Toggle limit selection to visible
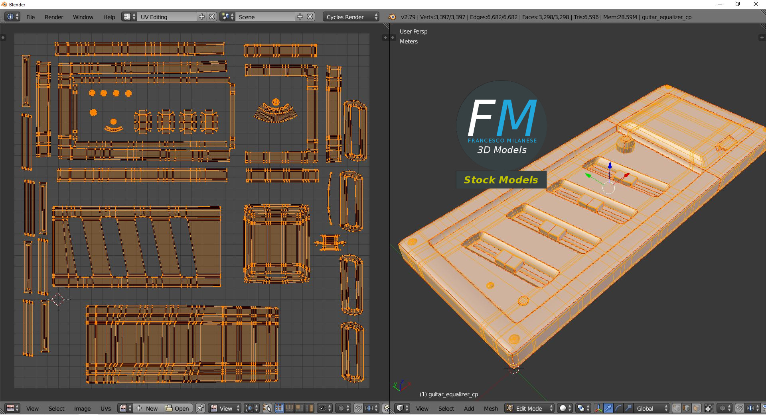This screenshot has height=415, width=766. pos(709,409)
